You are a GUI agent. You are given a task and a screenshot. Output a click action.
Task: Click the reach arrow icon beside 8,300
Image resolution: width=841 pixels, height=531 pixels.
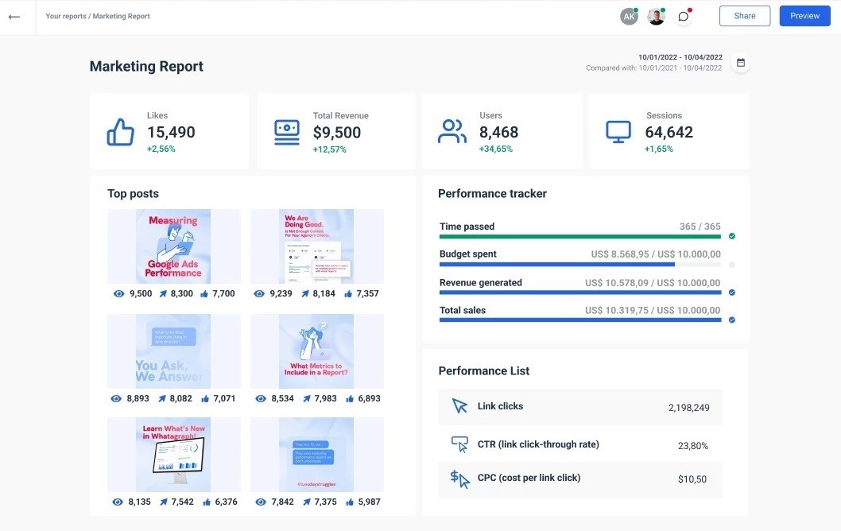(163, 294)
